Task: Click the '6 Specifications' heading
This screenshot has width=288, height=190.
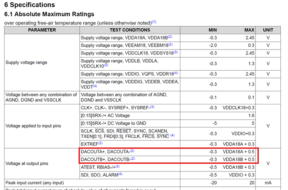Action: click(x=30, y=5)
